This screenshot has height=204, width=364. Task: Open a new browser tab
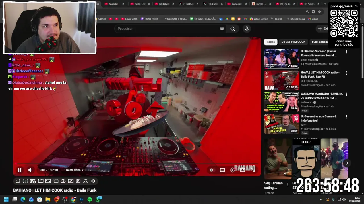click(325, 4)
